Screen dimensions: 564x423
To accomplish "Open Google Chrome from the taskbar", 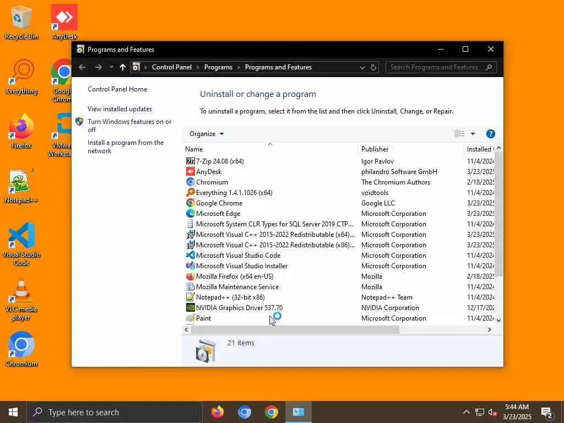I will tap(271, 412).
